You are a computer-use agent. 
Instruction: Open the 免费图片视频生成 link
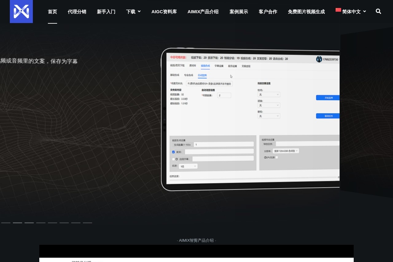pyautogui.click(x=306, y=12)
